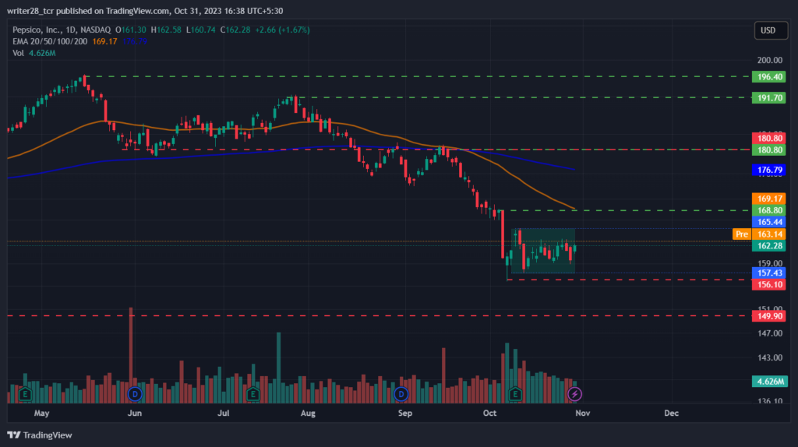Click the Aug label on time axis

(308, 414)
